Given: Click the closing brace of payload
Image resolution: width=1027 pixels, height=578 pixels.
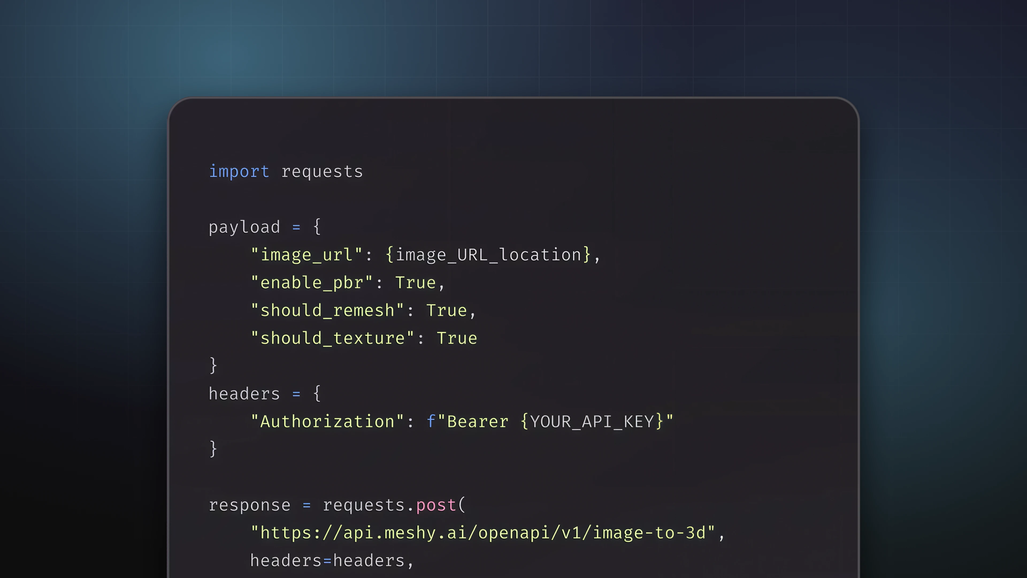Looking at the screenshot, I should pos(213,365).
